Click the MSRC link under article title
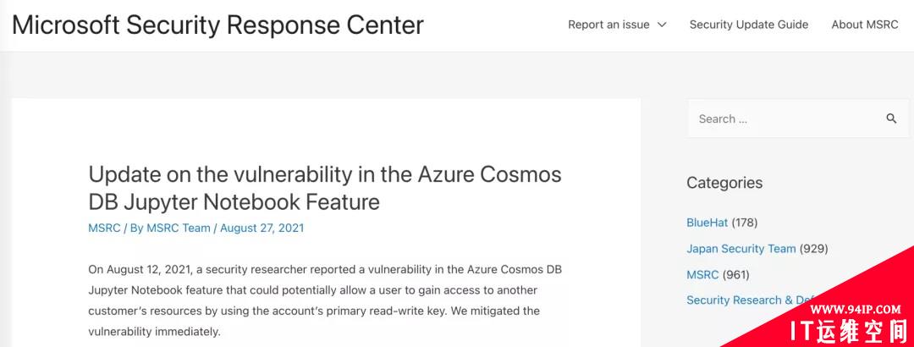This screenshot has width=914, height=347. point(104,228)
